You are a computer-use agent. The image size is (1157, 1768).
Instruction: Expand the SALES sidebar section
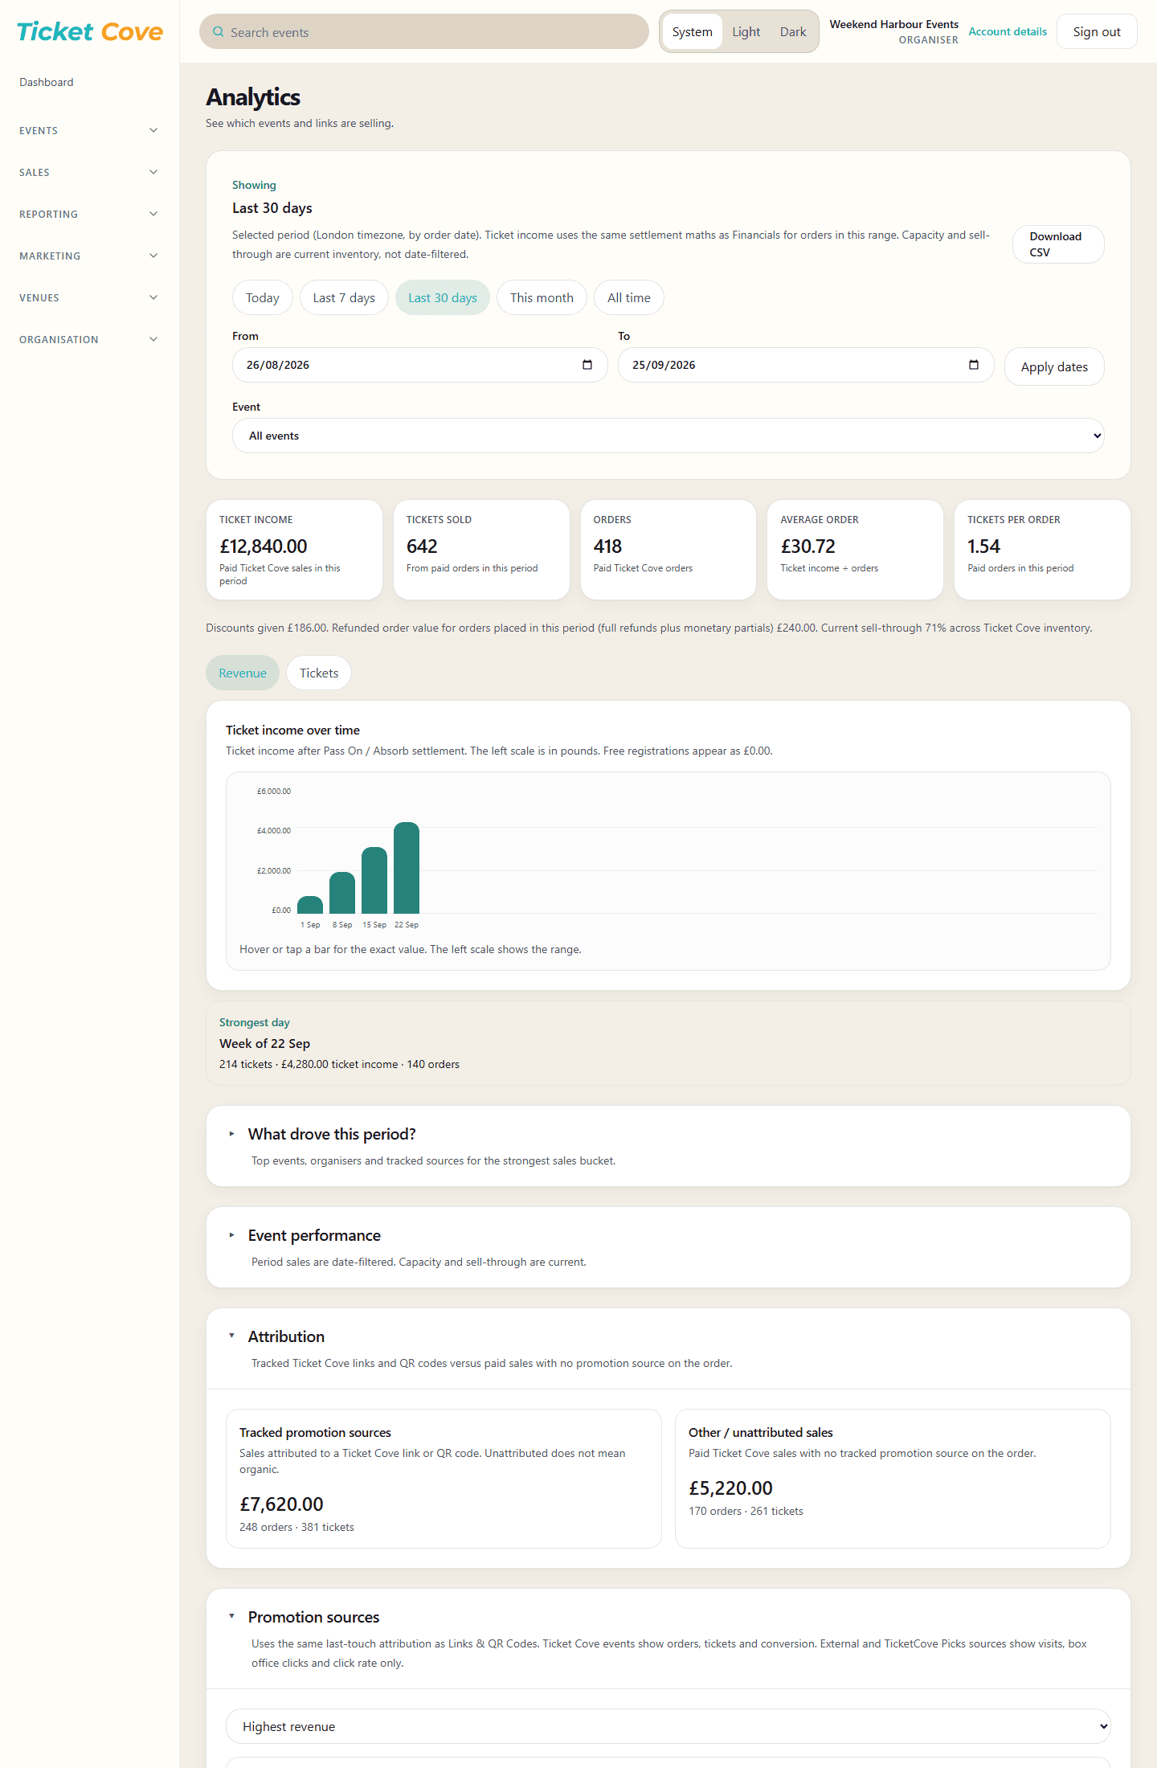point(89,172)
